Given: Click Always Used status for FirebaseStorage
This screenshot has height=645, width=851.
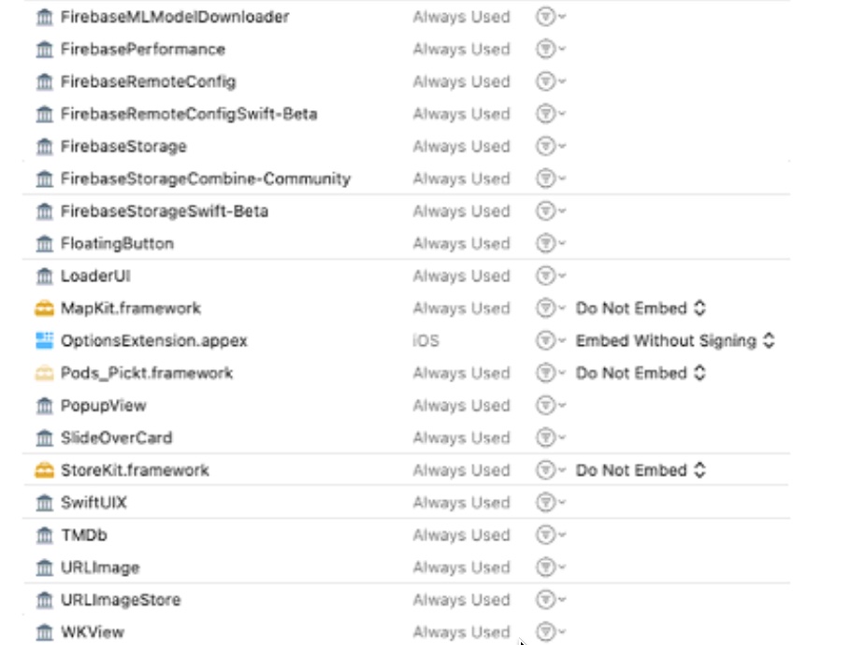Looking at the screenshot, I should click(x=461, y=147).
